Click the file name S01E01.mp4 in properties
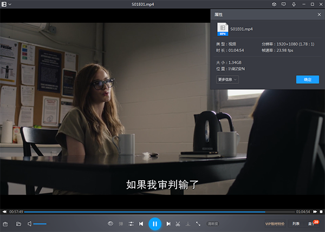Viewport: 325px width, 232px height. [x=242, y=29]
